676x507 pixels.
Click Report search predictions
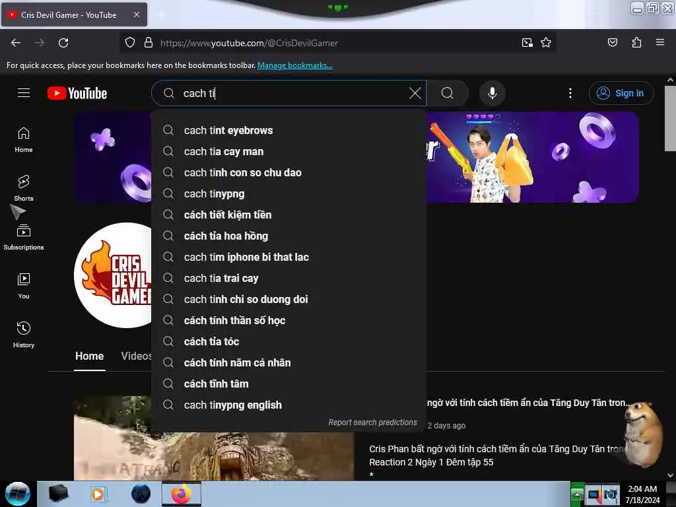tap(372, 422)
